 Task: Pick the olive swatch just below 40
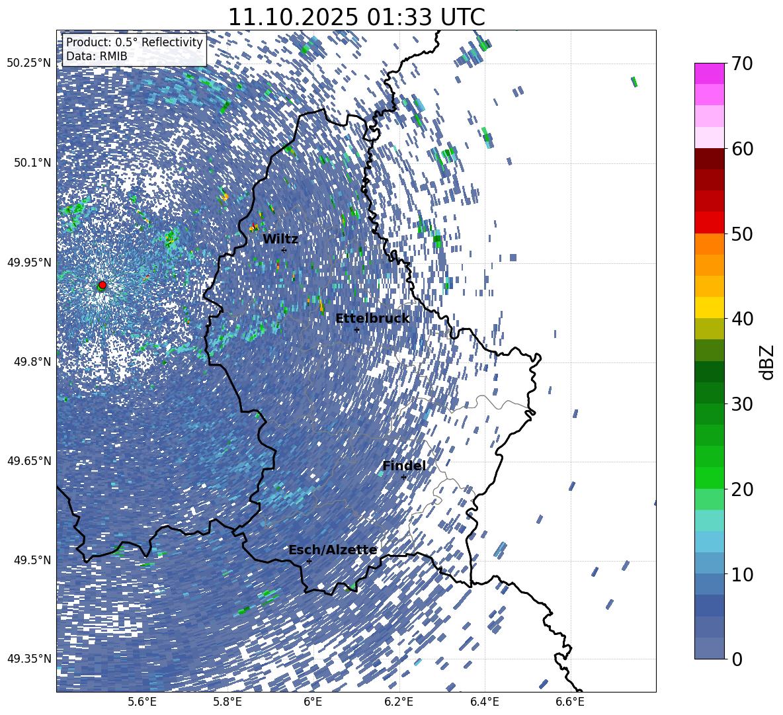[709, 329]
